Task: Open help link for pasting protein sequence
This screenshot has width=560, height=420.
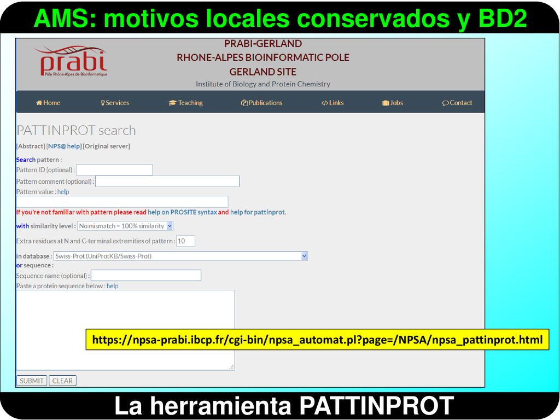Action: point(113,286)
